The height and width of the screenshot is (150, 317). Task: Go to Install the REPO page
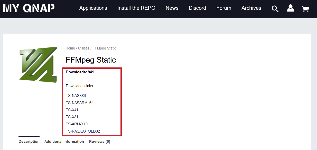coord(136,8)
